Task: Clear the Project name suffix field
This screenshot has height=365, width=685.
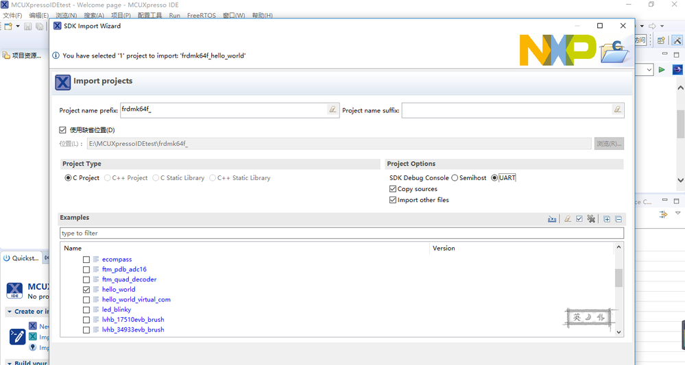Action: tap(617, 110)
